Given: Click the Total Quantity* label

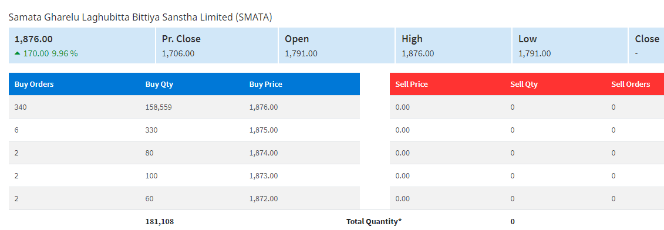Looking at the screenshot, I should pyautogui.click(x=374, y=221).
